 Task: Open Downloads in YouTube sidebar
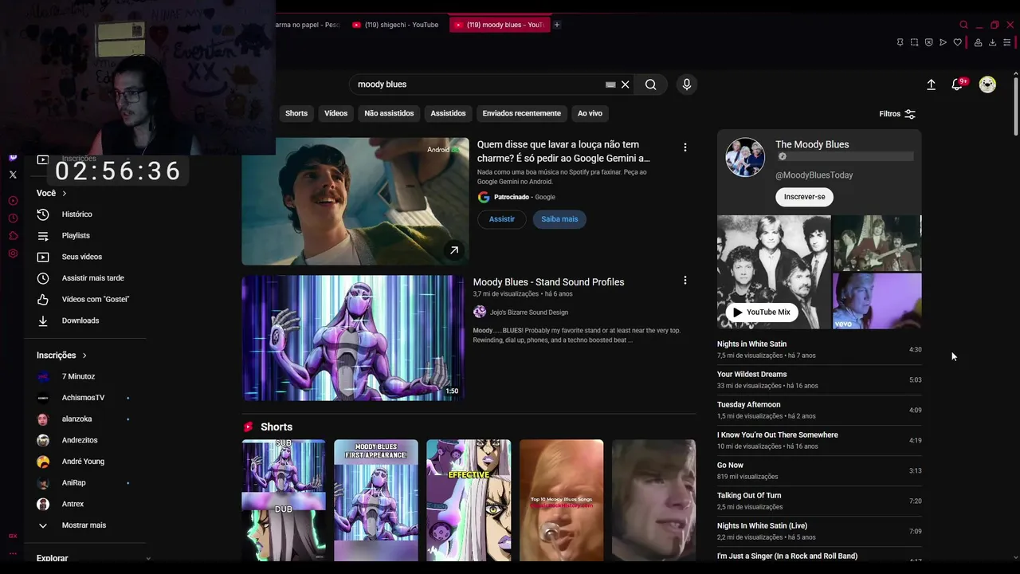[x=80, y=320]
